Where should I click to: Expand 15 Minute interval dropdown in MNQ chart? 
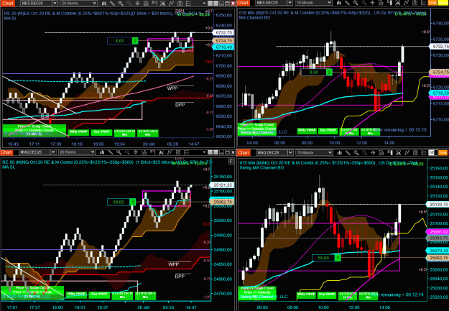[x=330, y=153]
